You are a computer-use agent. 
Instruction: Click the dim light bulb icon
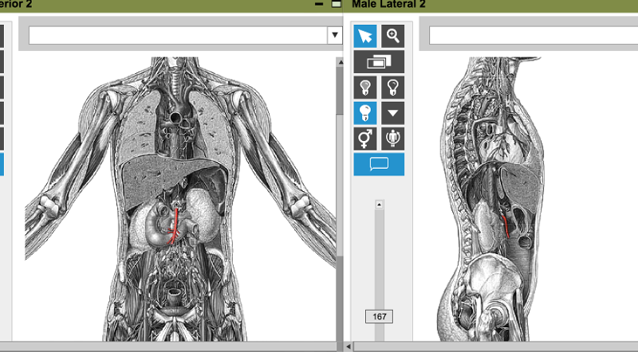click(x=365, y=87)
